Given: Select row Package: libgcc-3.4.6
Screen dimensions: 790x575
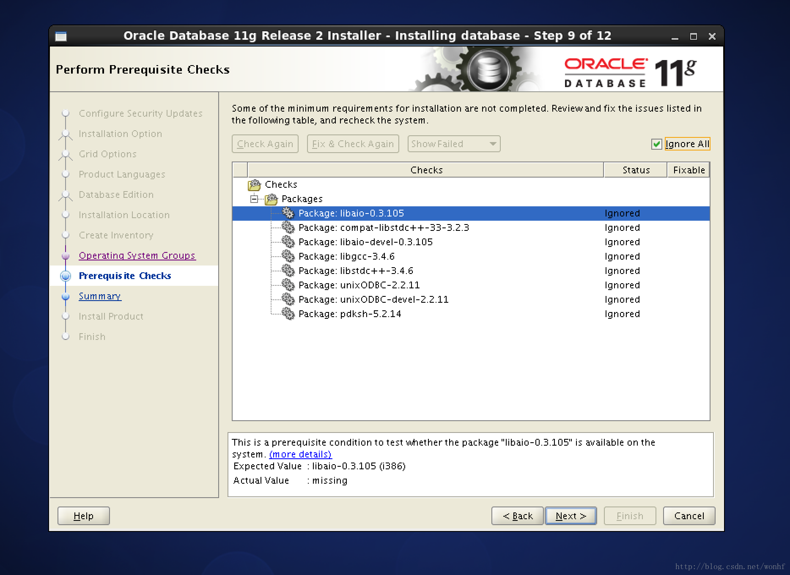Looking at the screenshot, I should pyautogui.click(x=471, y=256).
